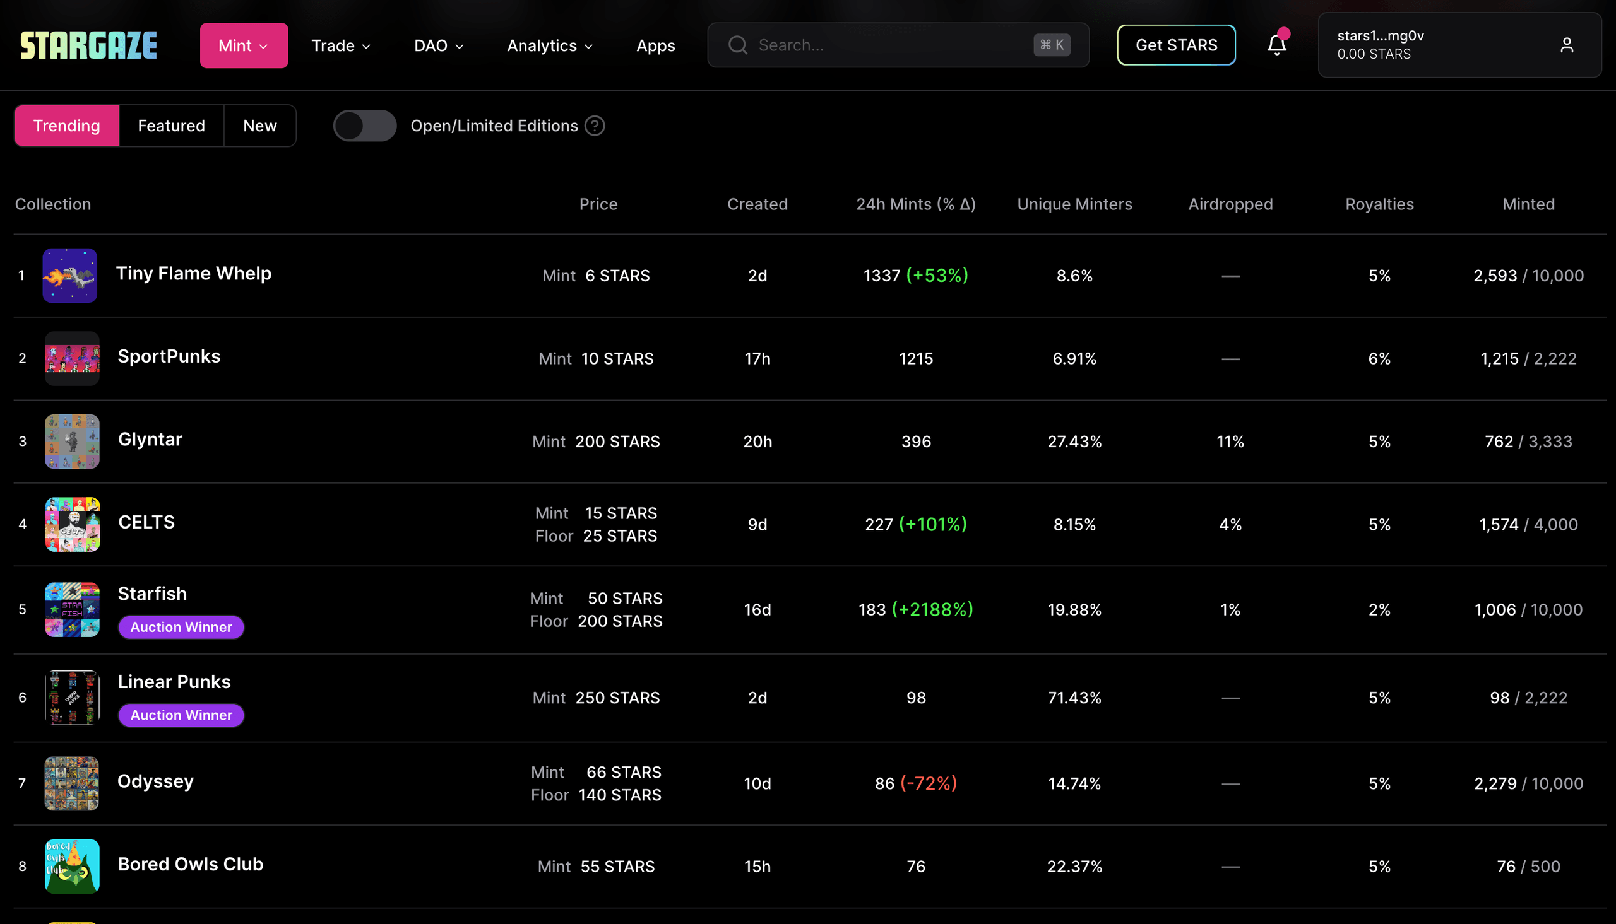Open CELTS collection thumbnail

click(72, 524)
